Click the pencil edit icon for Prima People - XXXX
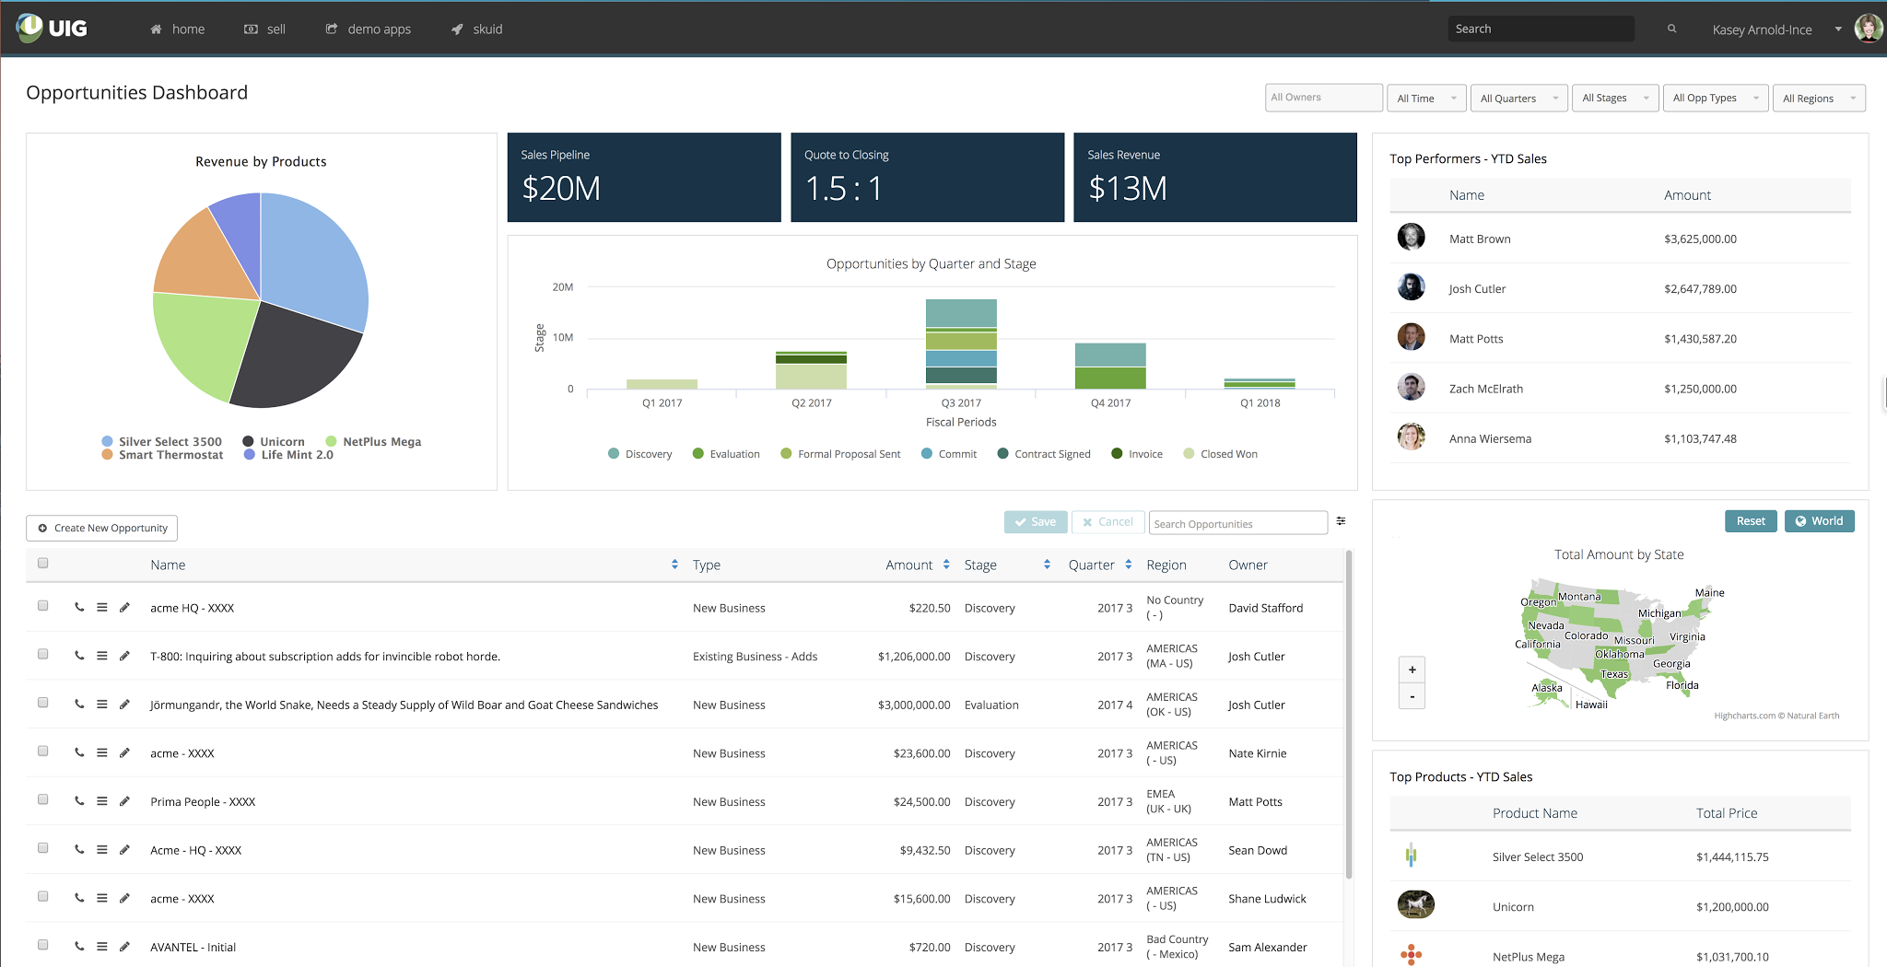 point(124,801)
